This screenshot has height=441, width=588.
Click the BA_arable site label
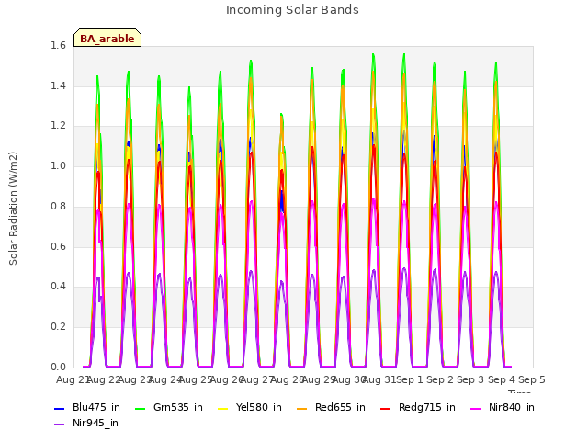click(x=107, y=39)
